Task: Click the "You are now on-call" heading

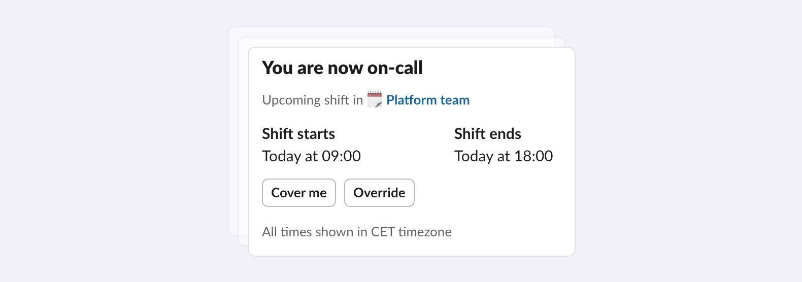Action: pyautogui.click(x=342, y=68)
